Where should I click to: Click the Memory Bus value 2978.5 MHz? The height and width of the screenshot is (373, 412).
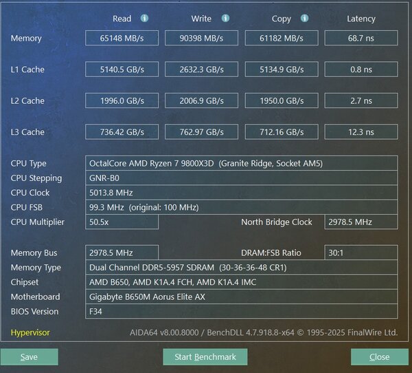(x=122, y=253)
